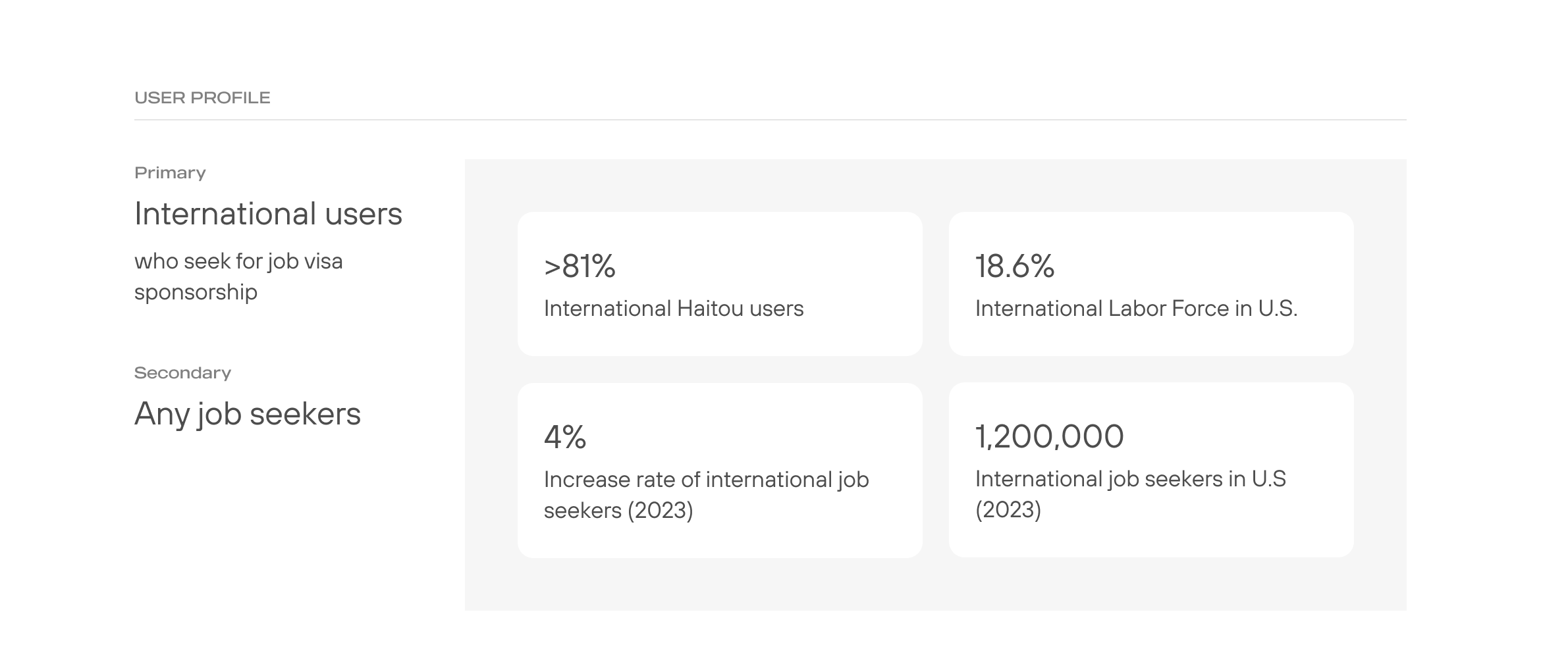1541x664 pixels.
Task: Click the Primary label
Action: point(170,173)
